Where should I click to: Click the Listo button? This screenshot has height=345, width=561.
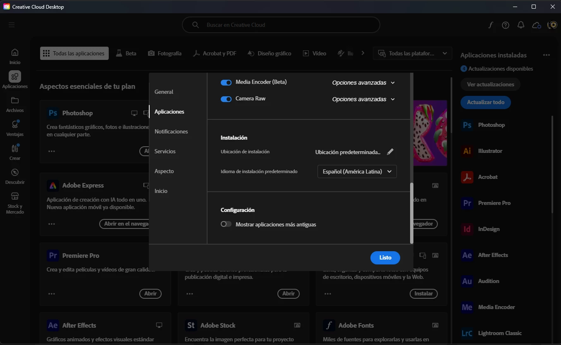point(385,257)
